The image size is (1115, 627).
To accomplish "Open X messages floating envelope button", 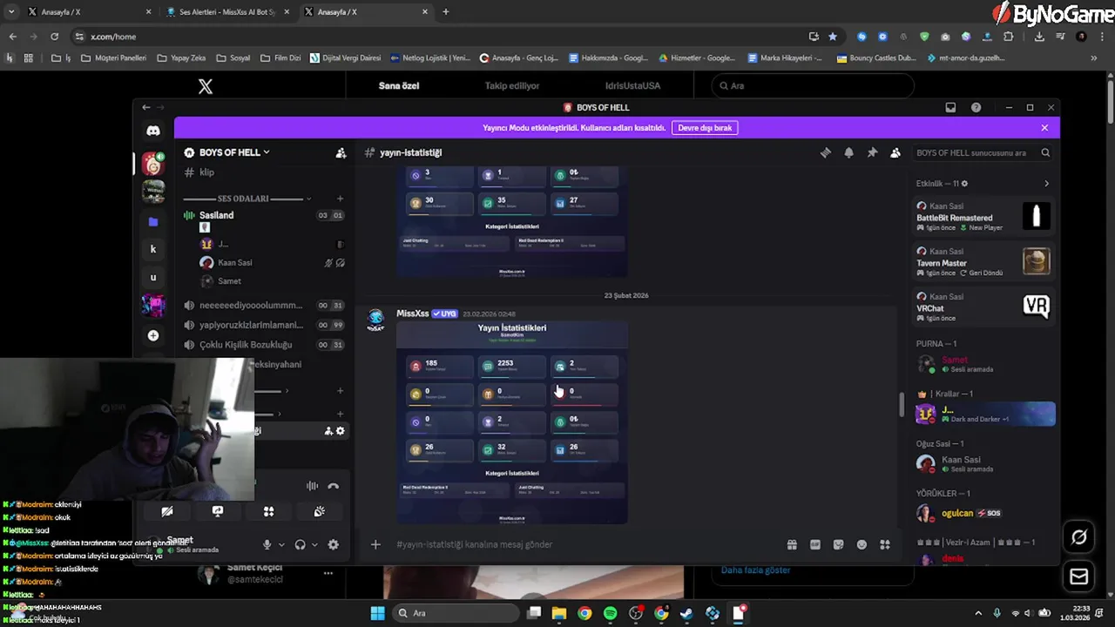I will (x=1079, y=576).
